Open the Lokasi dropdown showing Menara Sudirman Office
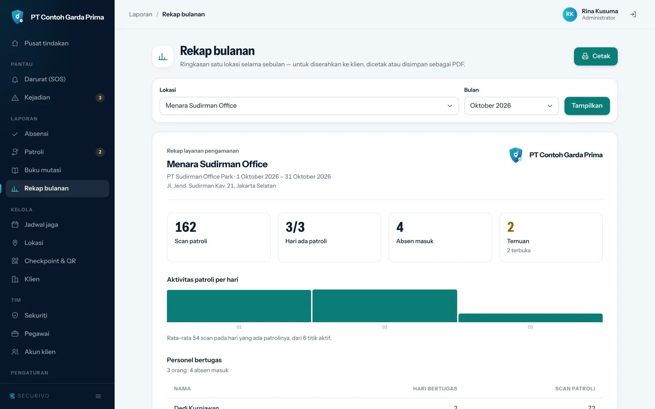This screenshot has width=655, height=409. click(x=309, y=106)
